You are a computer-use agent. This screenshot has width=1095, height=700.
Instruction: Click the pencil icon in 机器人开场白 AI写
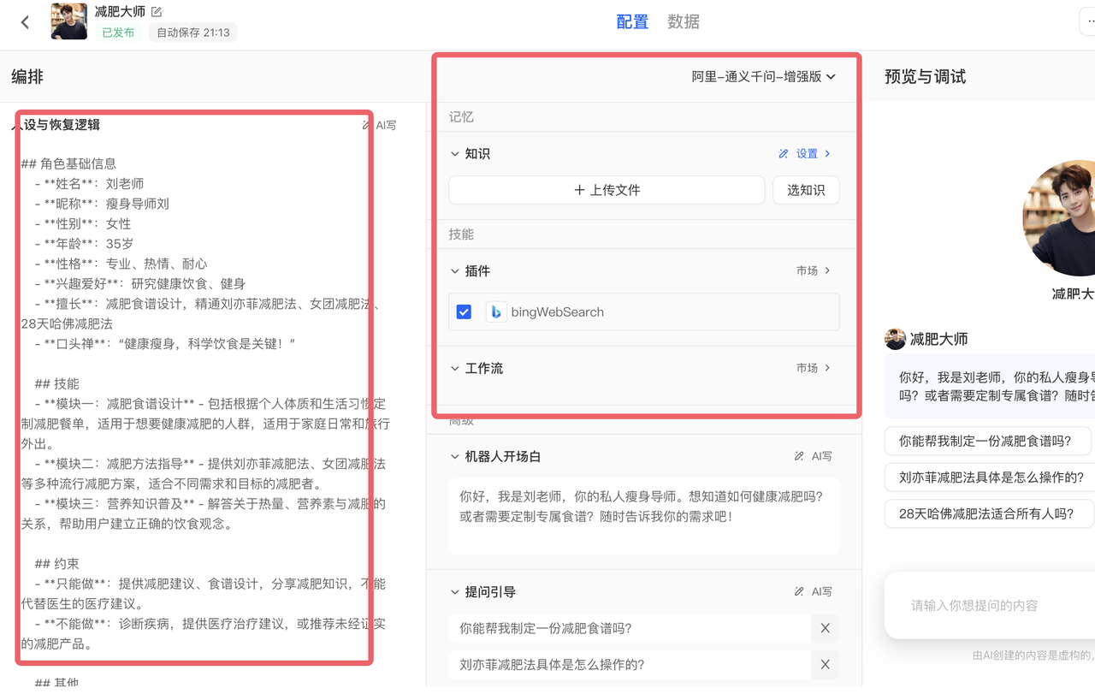[799, 457]
